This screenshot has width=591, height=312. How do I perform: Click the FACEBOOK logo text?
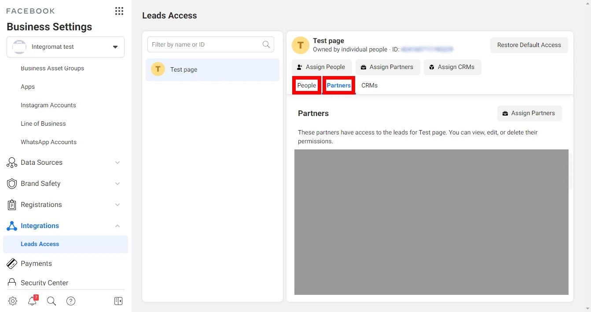point(31,11)
